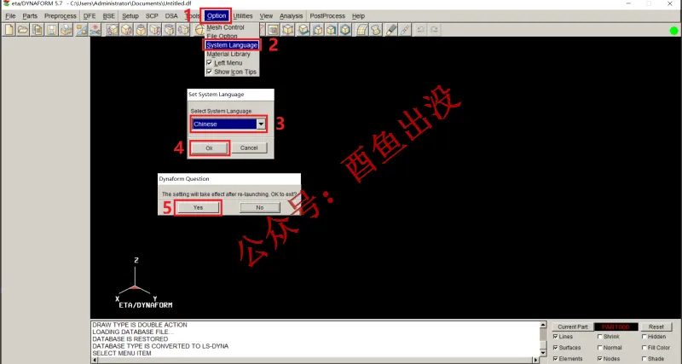Open the Chinese language dropdown
The height and width of the screenshot is (364, 682).
(261, 124)
